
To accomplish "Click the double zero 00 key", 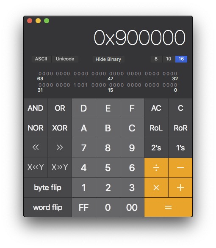I will pyautogui.click(x=132, y=207).
